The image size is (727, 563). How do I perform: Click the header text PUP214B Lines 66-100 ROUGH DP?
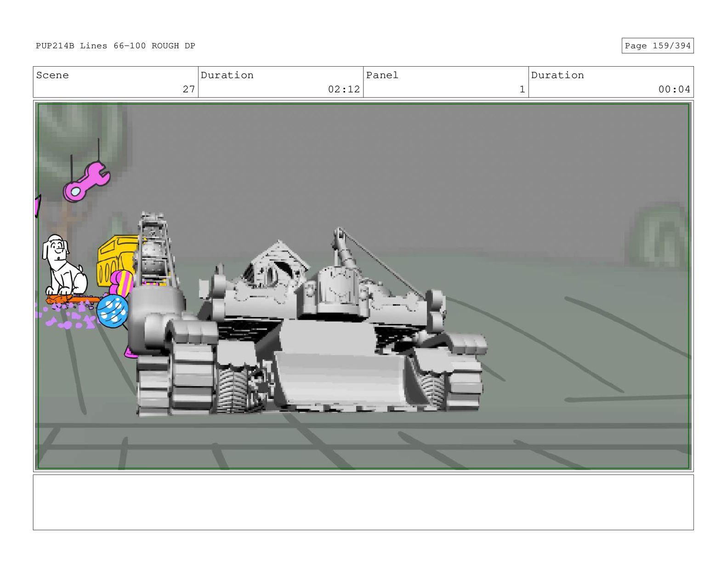(115, 45)
